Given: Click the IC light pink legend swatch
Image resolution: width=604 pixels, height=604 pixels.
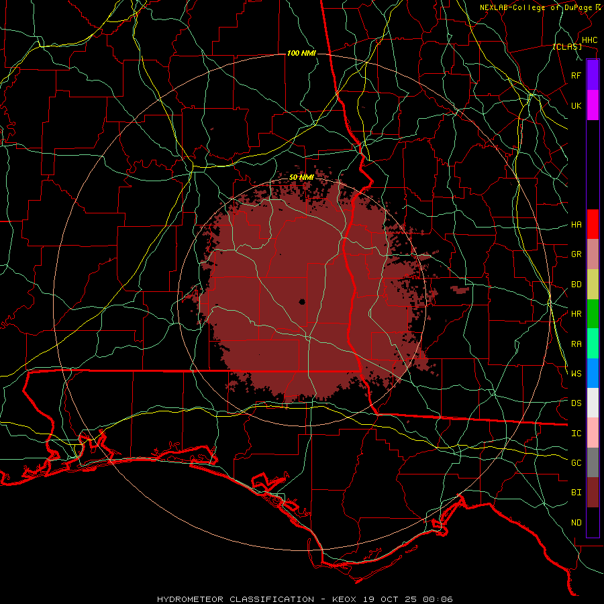Looking at the screenshot, I should pos(593,433).
